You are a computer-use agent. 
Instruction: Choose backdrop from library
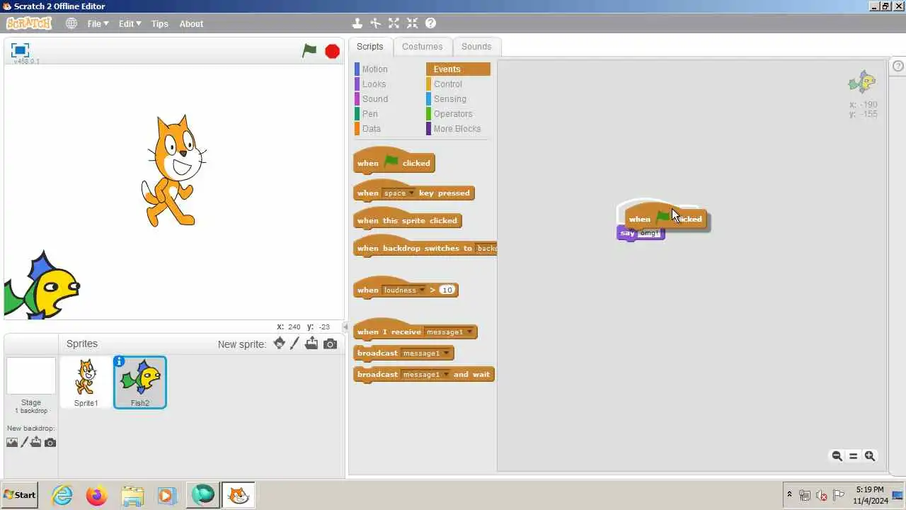pos(12,442)
